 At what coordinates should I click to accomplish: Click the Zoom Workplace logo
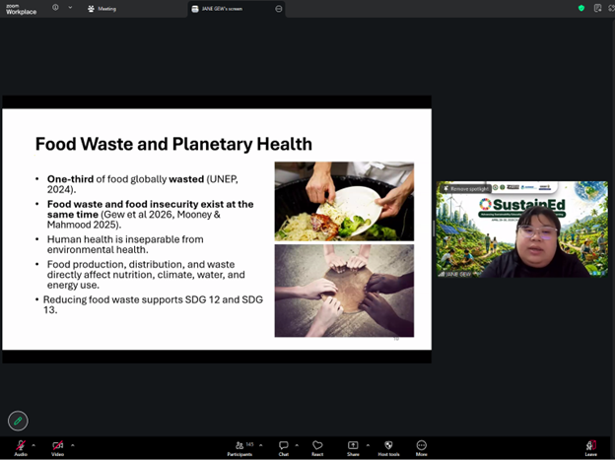[20, 8]
